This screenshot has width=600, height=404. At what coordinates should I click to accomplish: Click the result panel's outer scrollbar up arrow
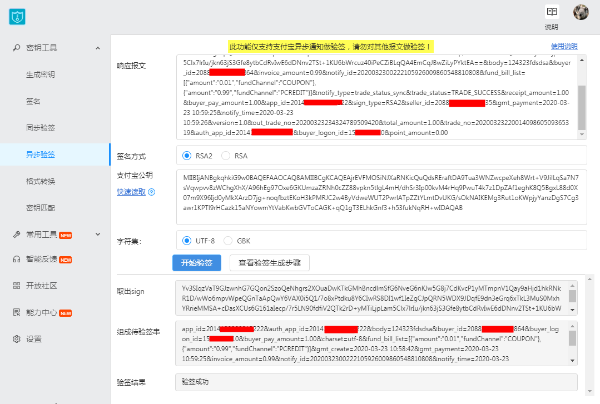589,280
